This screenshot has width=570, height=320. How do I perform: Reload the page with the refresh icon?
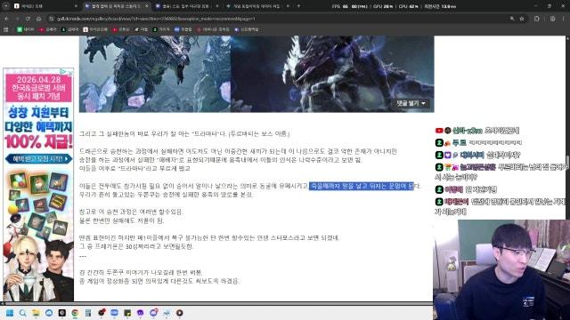(x=28, y=19)
